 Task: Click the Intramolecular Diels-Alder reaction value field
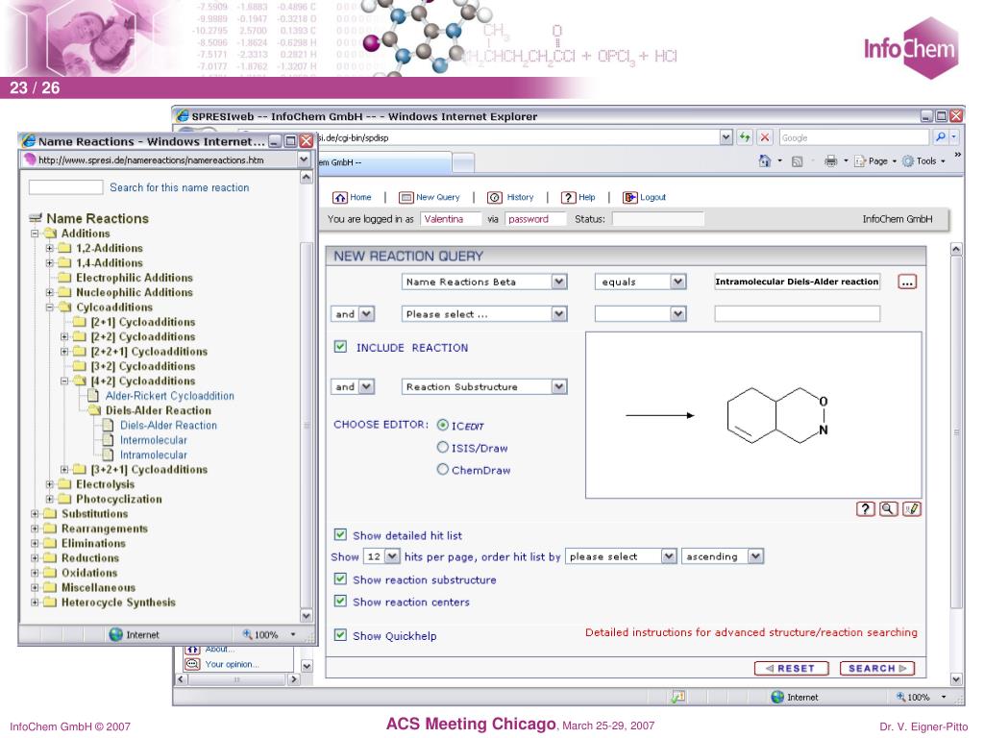tap(797, 282)
